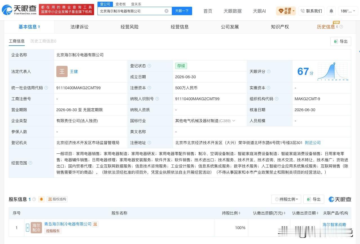Click the 联系我们 button
The width and height of the screenshot is (360, 244).
(311, 11)
